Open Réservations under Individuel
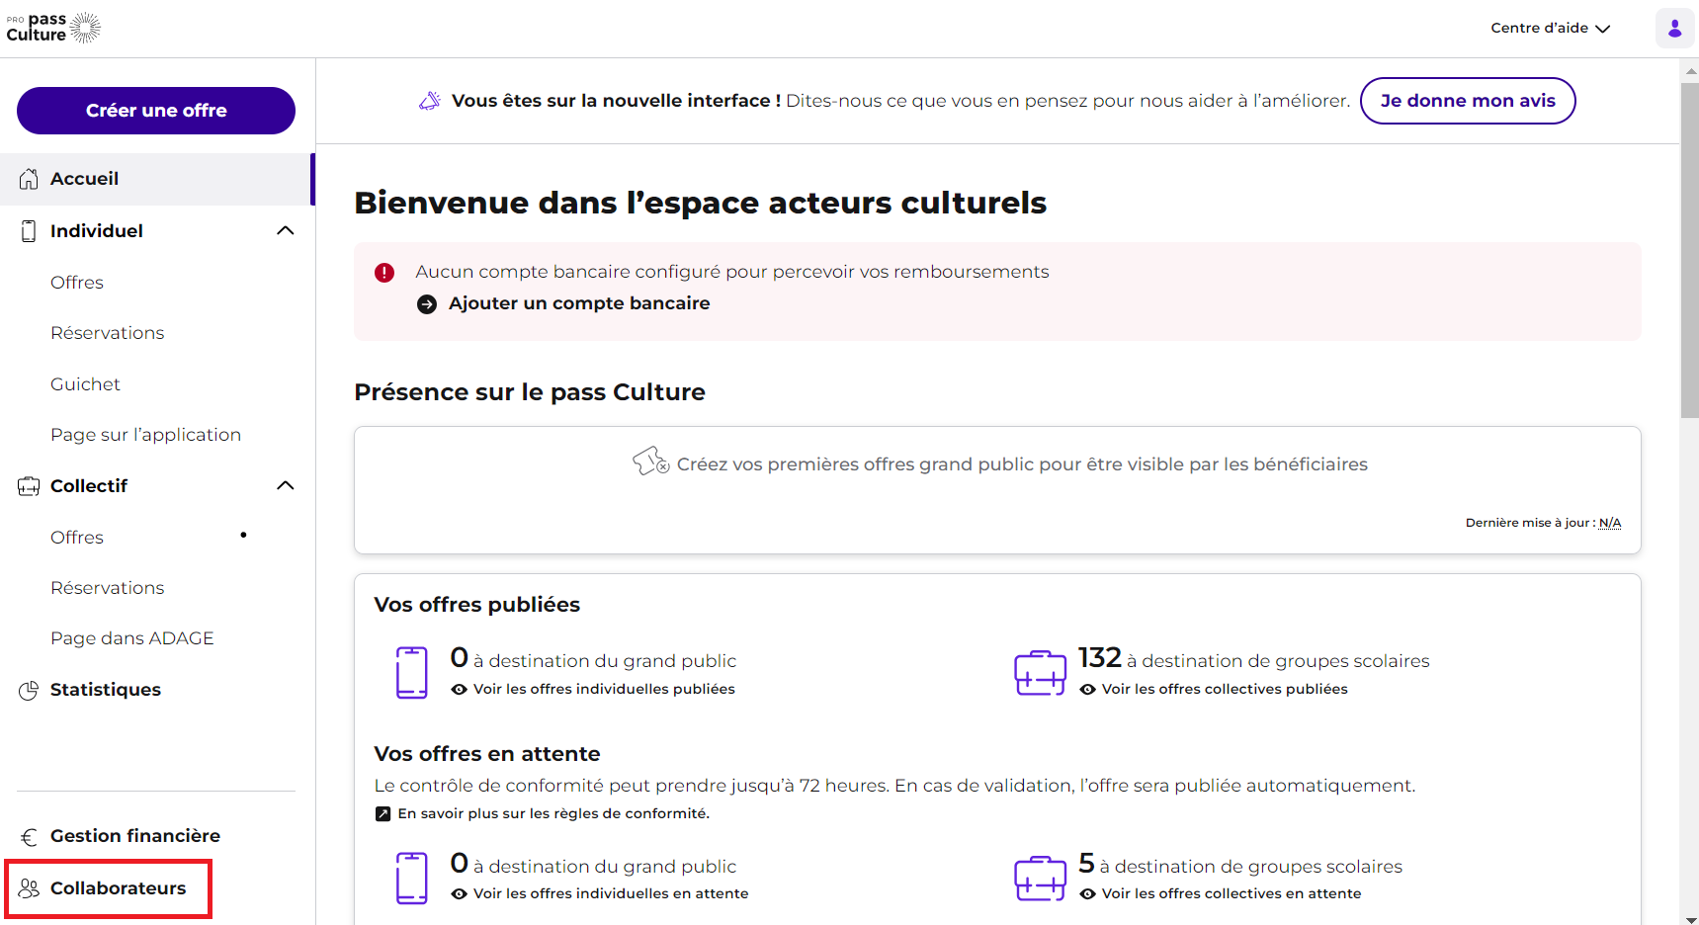The width and height of the screenshot is (1699, 925). 108,333
